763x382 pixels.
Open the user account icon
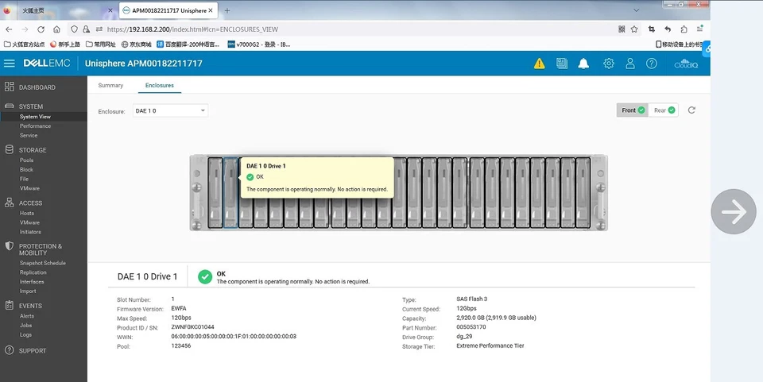point(630,64)
